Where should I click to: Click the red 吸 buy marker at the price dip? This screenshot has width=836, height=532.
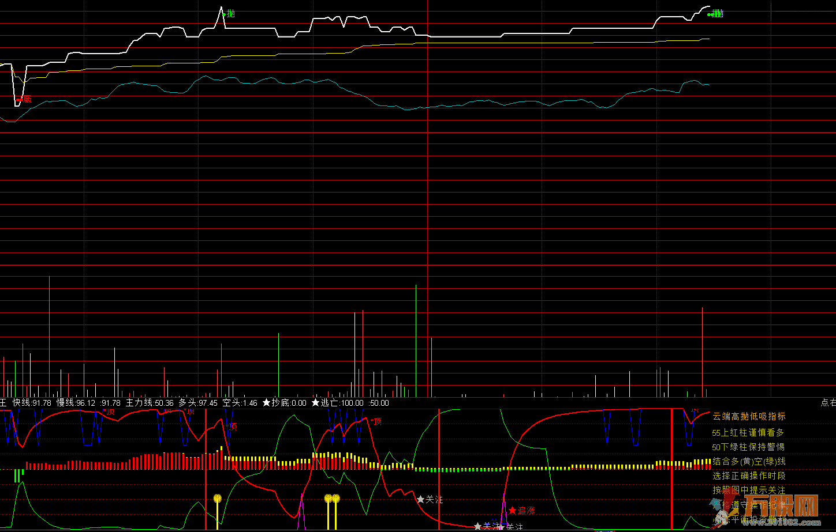coord(24,99)
